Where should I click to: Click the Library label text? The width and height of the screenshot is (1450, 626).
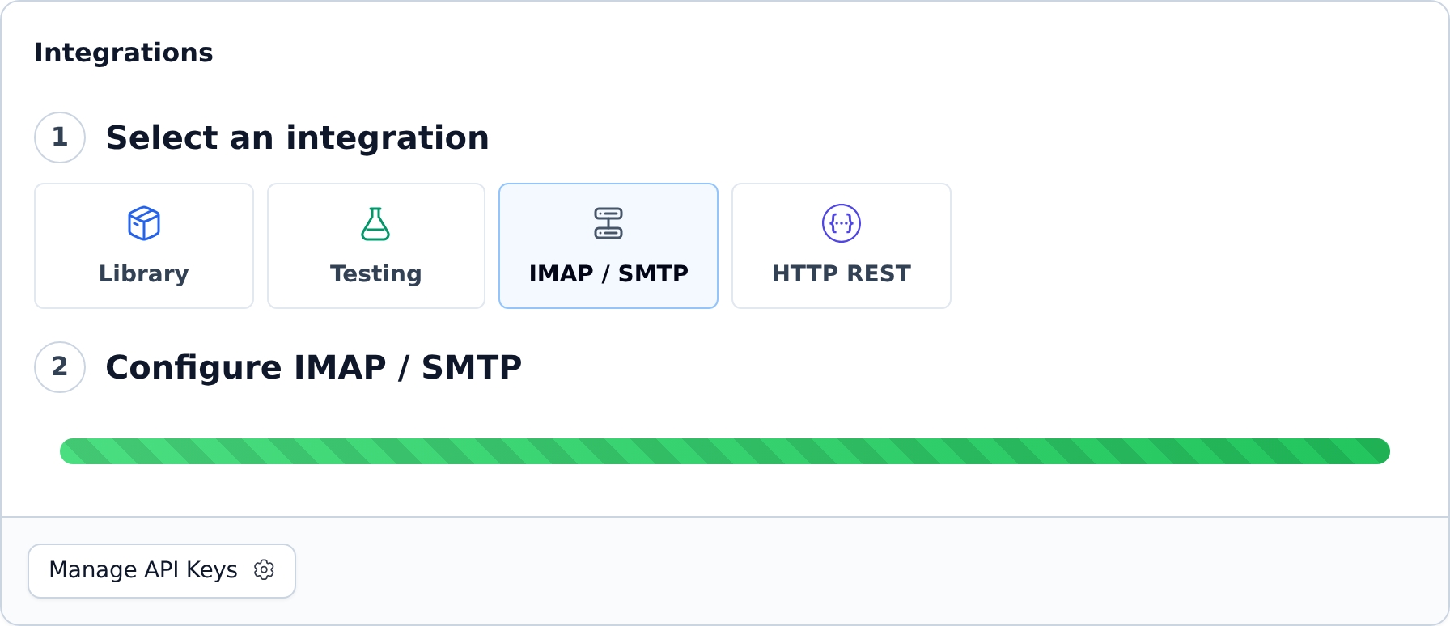click(144, 273)
